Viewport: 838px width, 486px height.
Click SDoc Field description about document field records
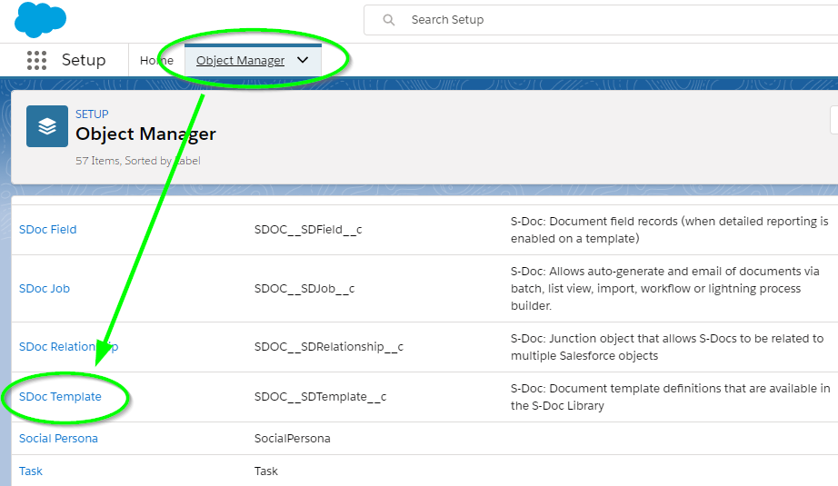670,230
